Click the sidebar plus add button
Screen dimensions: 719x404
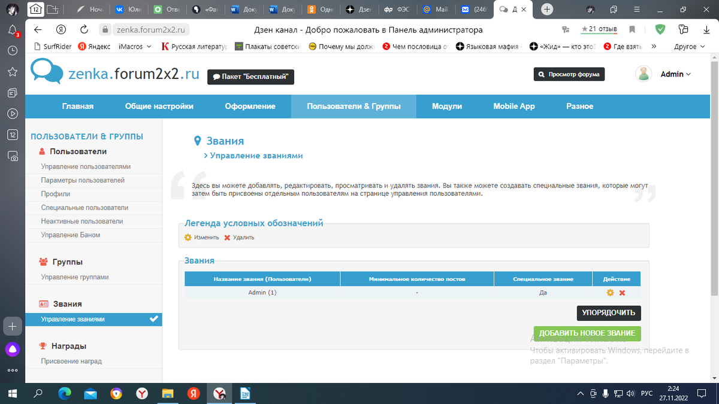(13, 326)
